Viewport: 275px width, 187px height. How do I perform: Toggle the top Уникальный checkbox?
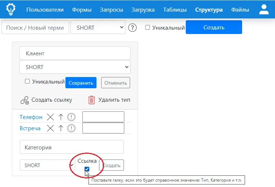pyautogui.click(x=148, y=27)
